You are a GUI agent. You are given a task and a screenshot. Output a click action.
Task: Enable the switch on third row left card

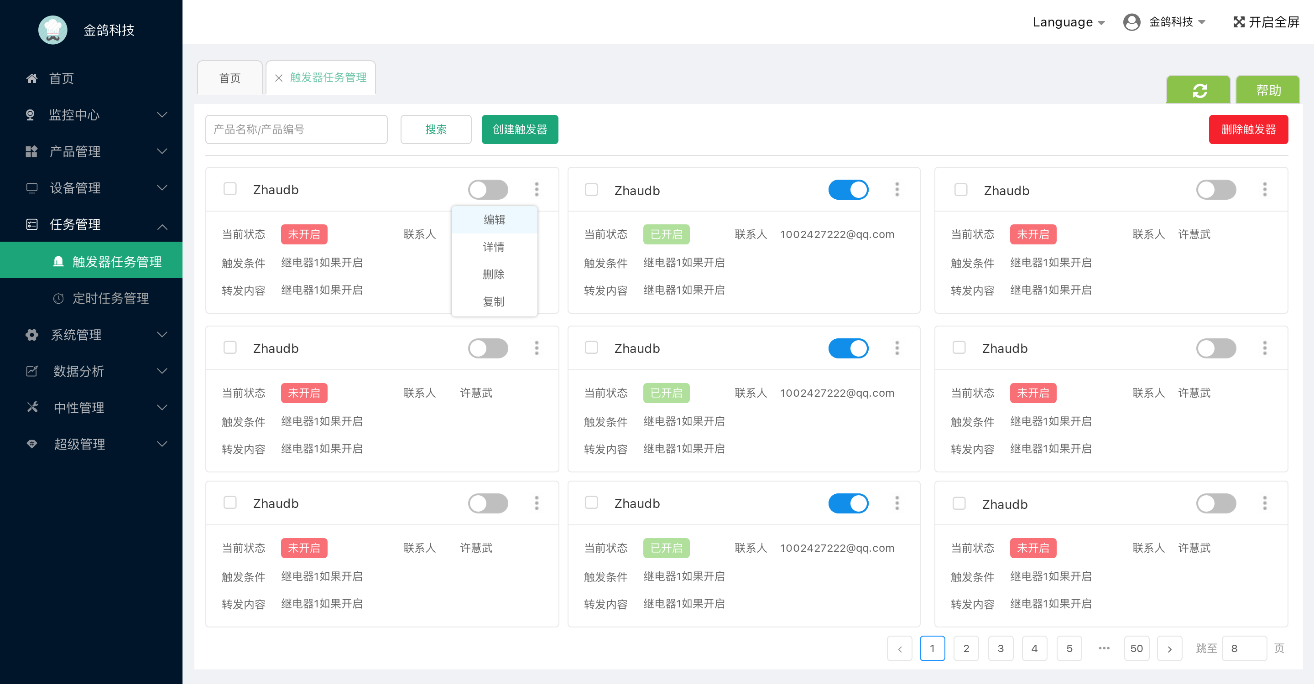coord(488,503)
